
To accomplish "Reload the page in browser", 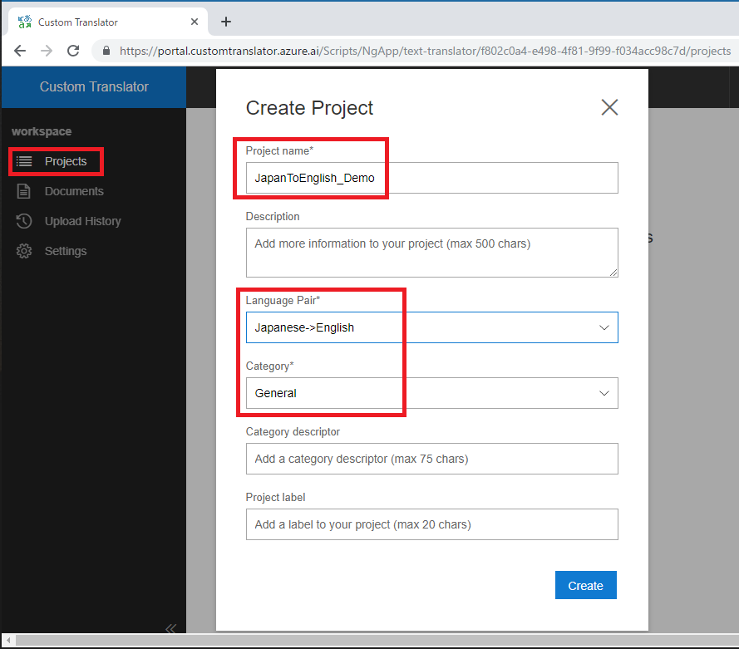I will tap(73, 51).
